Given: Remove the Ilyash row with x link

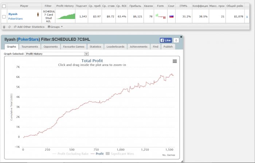Looking at the screenshot, I should (x=247, y=17).
